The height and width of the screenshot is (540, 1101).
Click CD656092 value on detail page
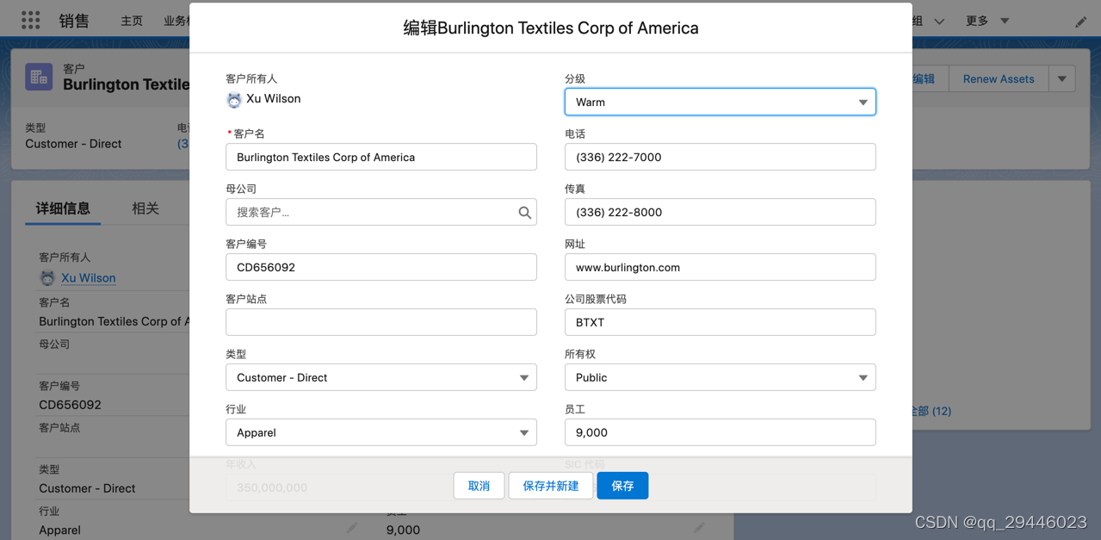(70, 405)
